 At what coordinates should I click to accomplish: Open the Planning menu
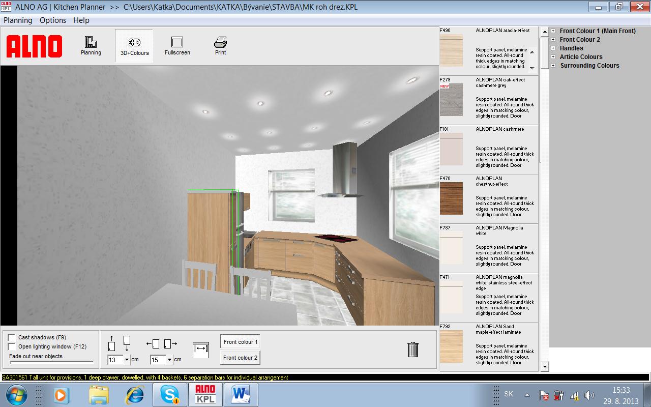click(18, 20)
